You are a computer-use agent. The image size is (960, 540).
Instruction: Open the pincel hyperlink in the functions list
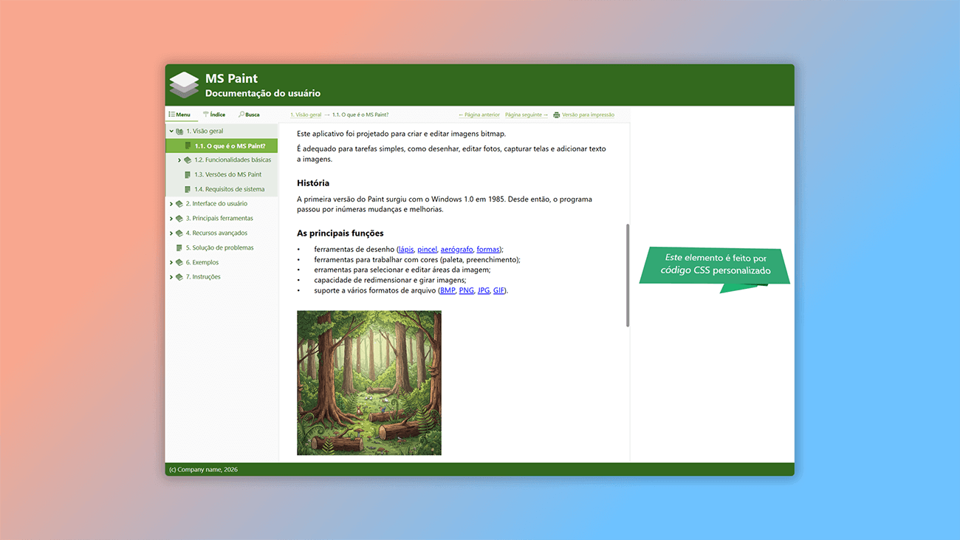pyautogui.click(x=427, y=249)
